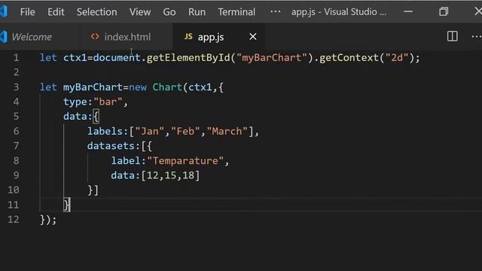482x271 pixels.
Task: Select the app.js editor tab
Action: pos(211,37)
